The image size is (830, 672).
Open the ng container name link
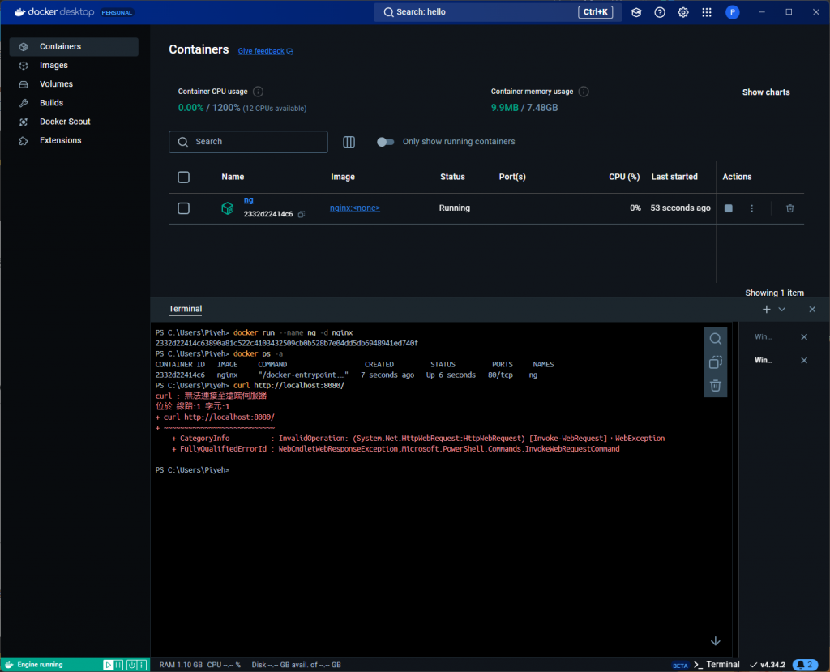click(x=248, y=200)
